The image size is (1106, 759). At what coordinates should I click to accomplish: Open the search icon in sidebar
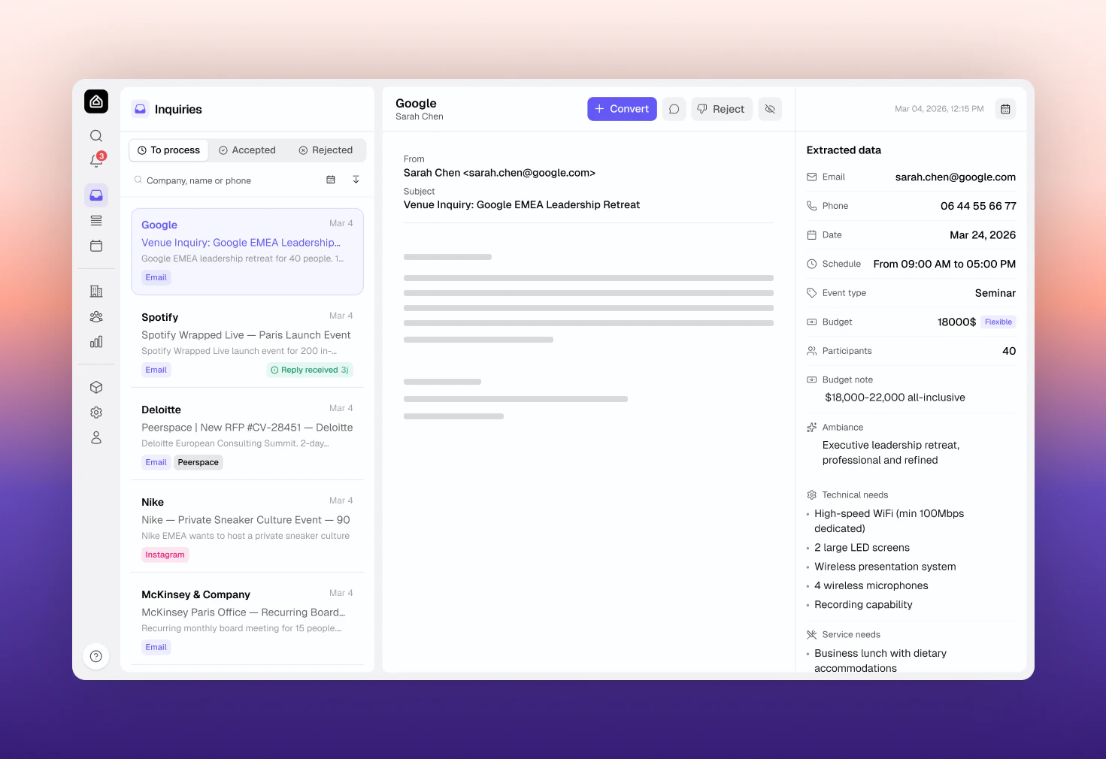96,136
